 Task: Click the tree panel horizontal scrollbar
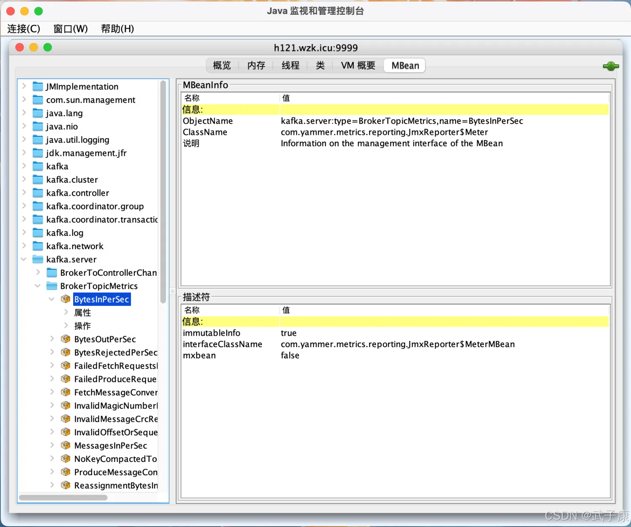[63, 498]
